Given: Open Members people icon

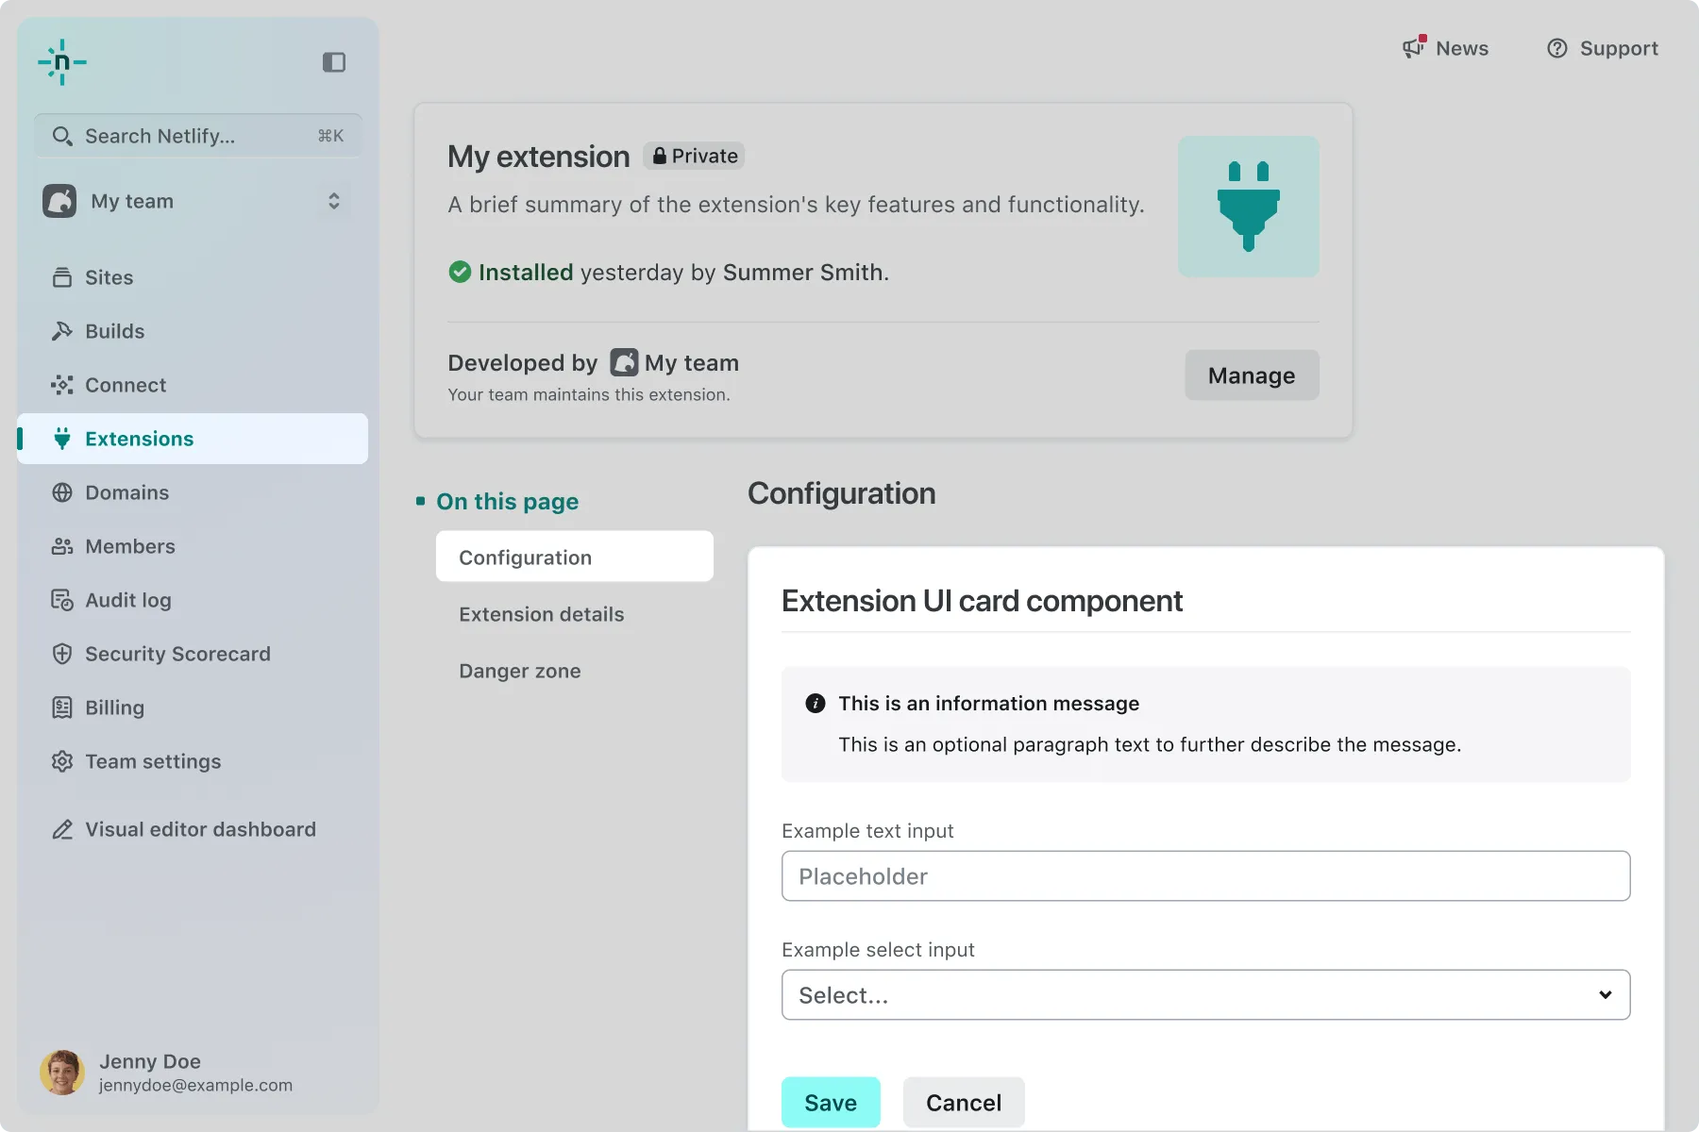Looking at the screenshot, I should click(62, 546).
